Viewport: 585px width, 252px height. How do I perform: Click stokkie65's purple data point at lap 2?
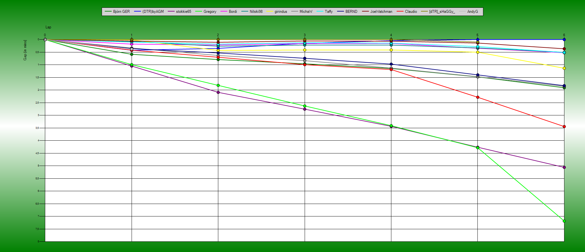(x=218, y=92)
